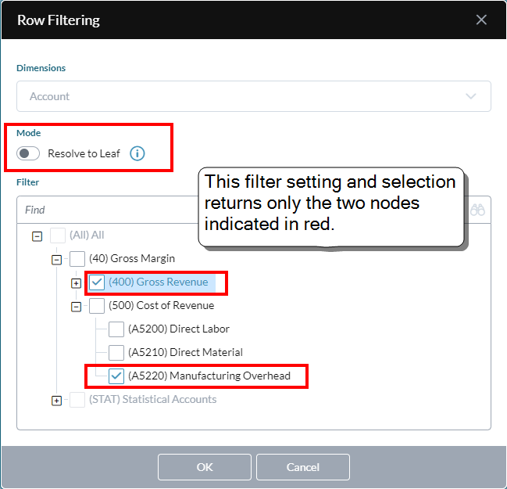Screen dimensions: 507x489
Task: Uncheck the (400) Gross Revenue checkbox
Action: tap(97, 282)
